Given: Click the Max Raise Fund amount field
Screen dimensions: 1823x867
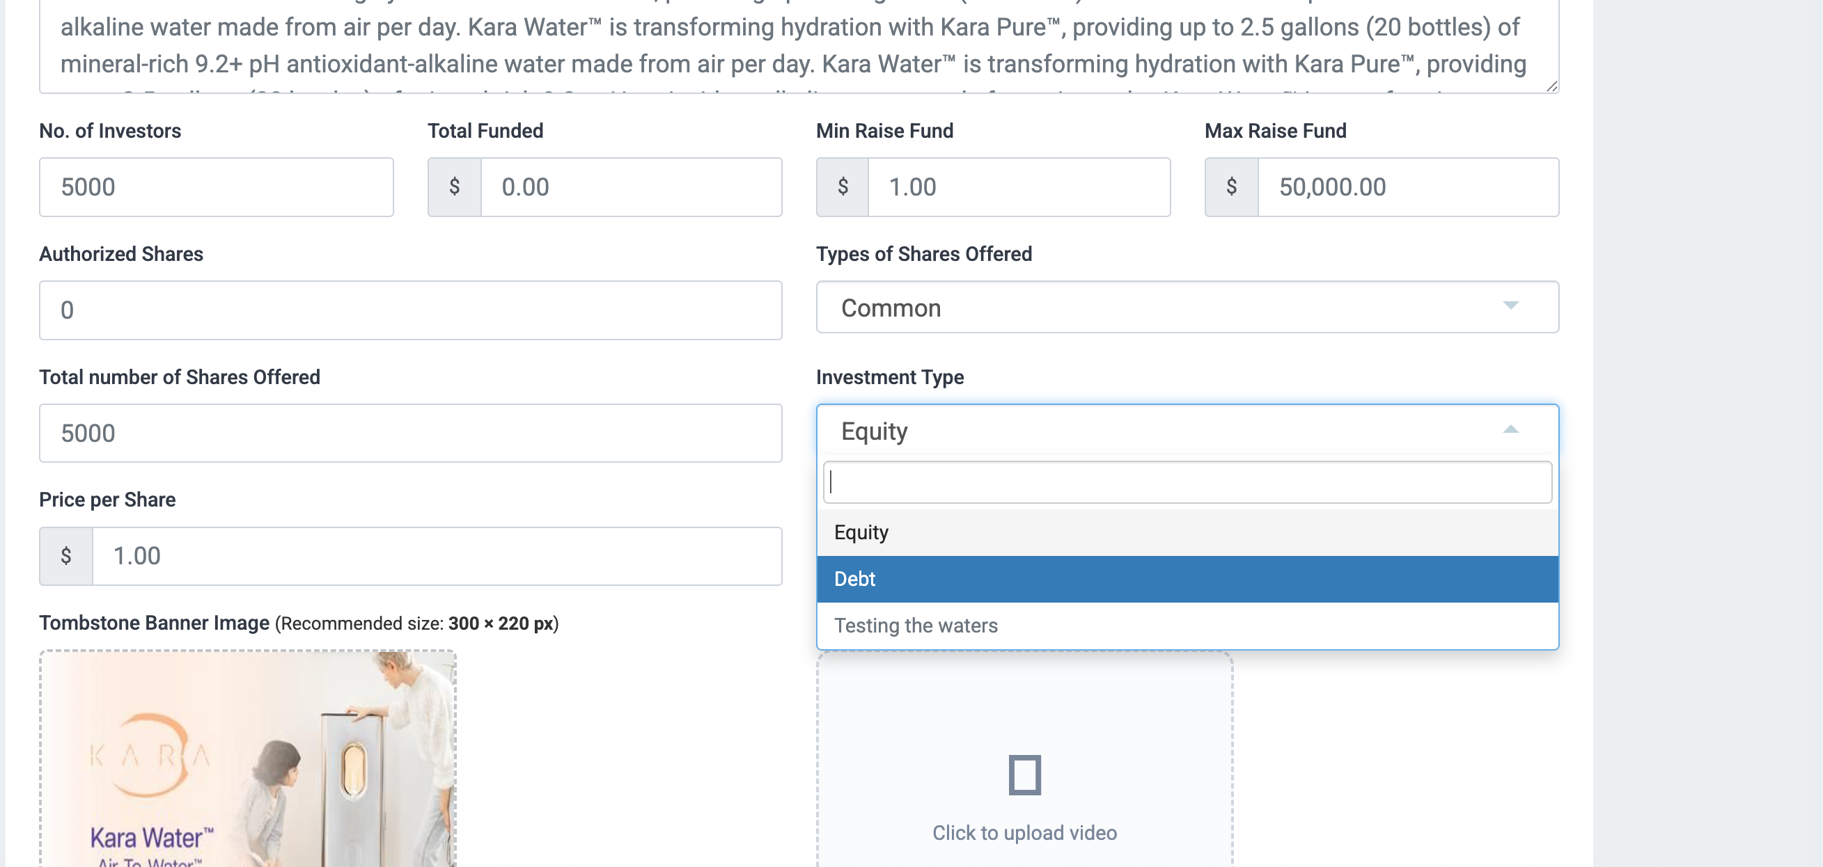Looking at the screenshot, I should 1407,186.
